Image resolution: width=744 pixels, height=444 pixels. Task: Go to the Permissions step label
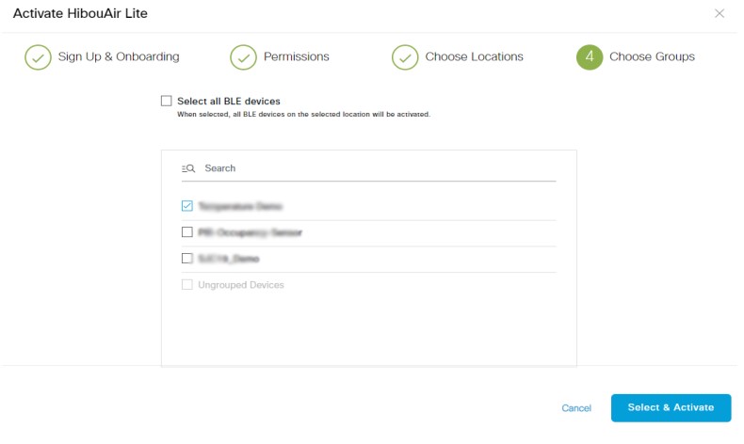[x=297, y=56]
